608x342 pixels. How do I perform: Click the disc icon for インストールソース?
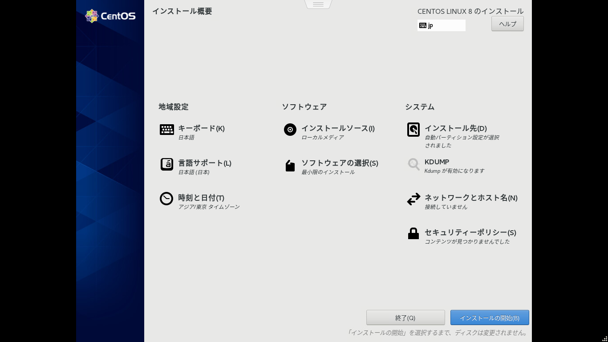point(290,130)
